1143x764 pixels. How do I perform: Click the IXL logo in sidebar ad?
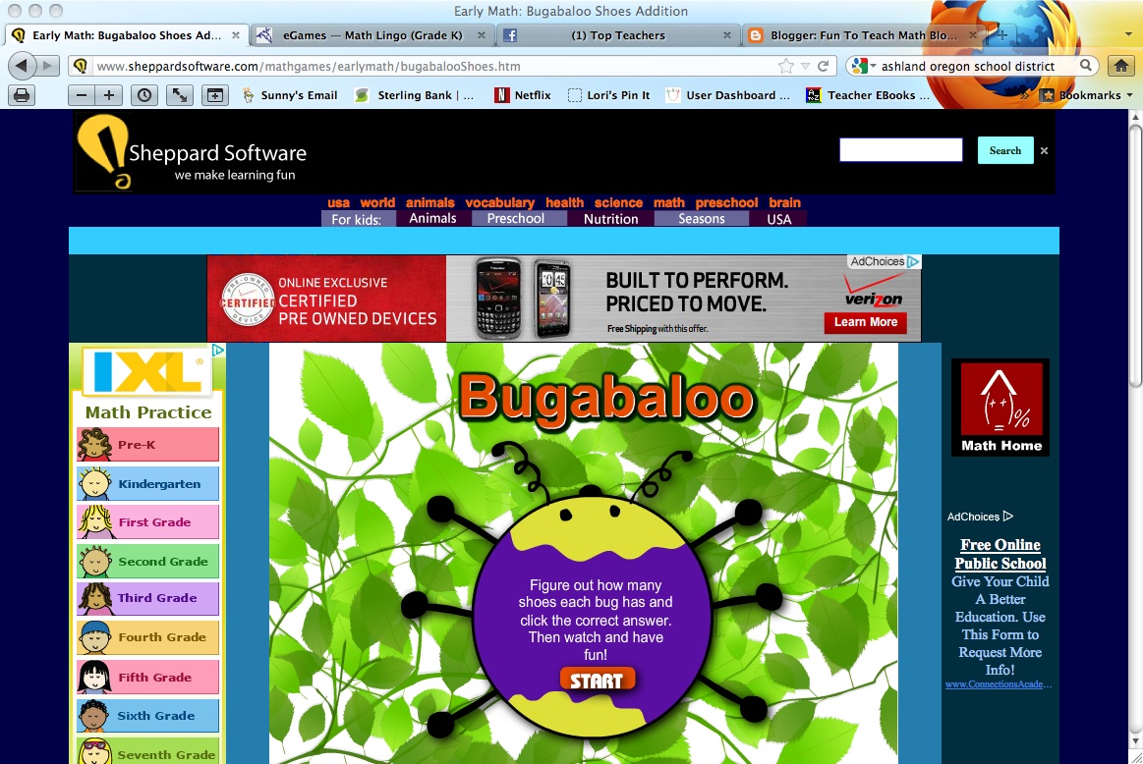coord(149,371)
